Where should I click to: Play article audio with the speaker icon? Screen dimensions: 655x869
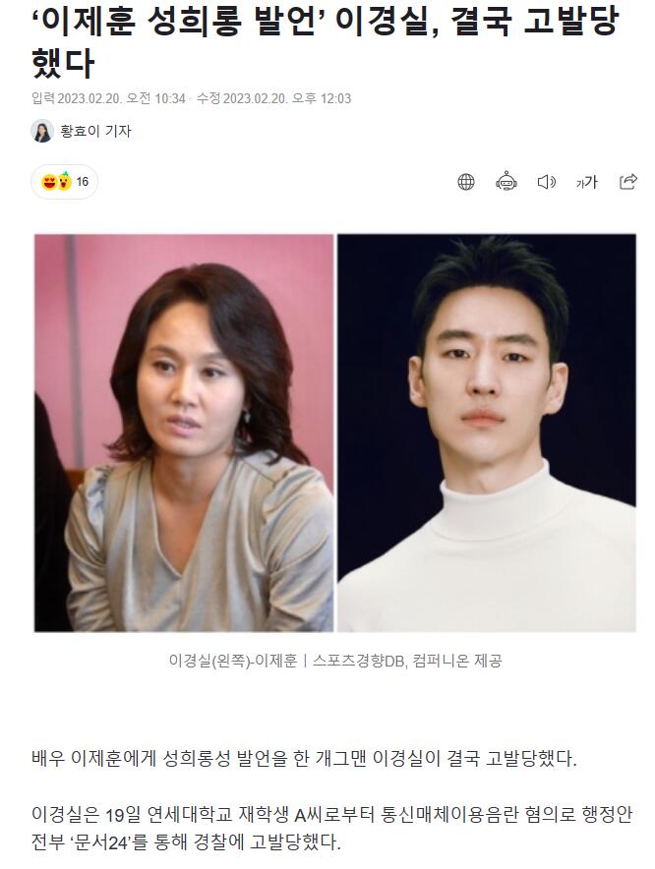[546, 182]
